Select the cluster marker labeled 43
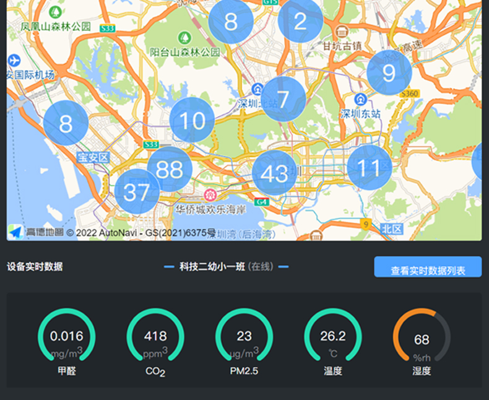This screenshot has height=400, width=489. 274,173
